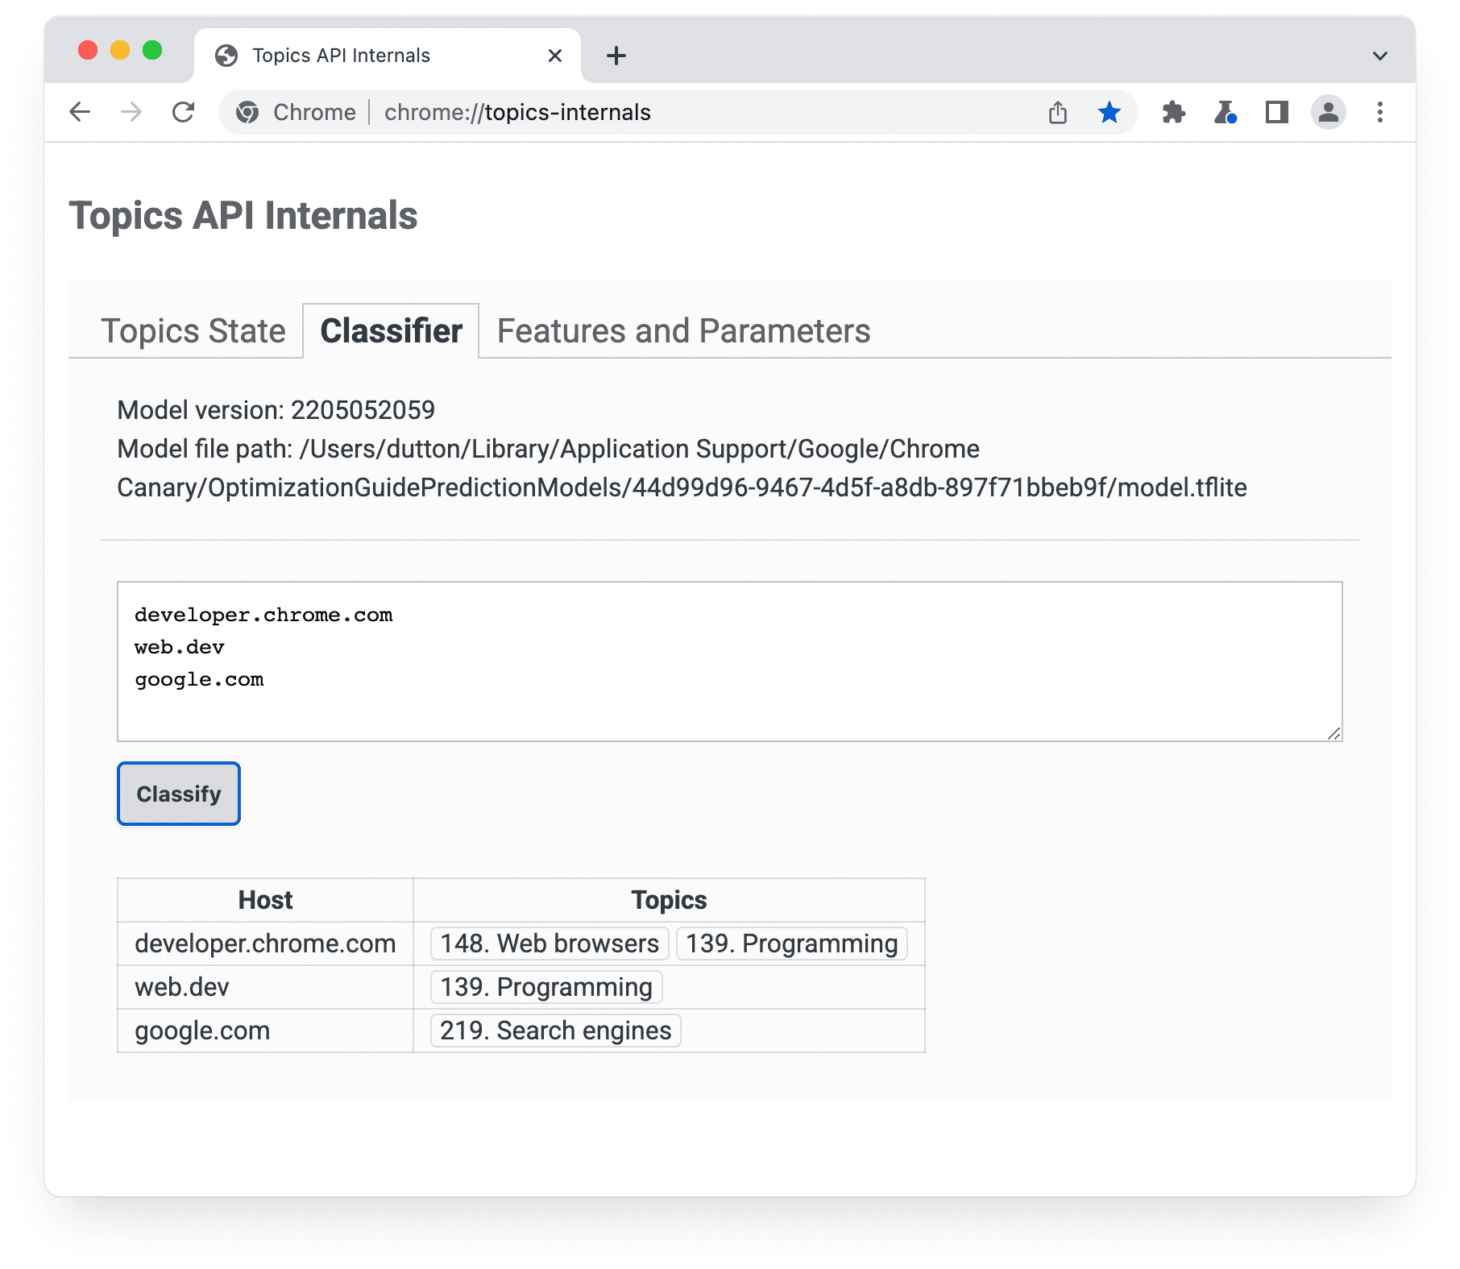Switch to the Topics State tab

pos(193,330)
